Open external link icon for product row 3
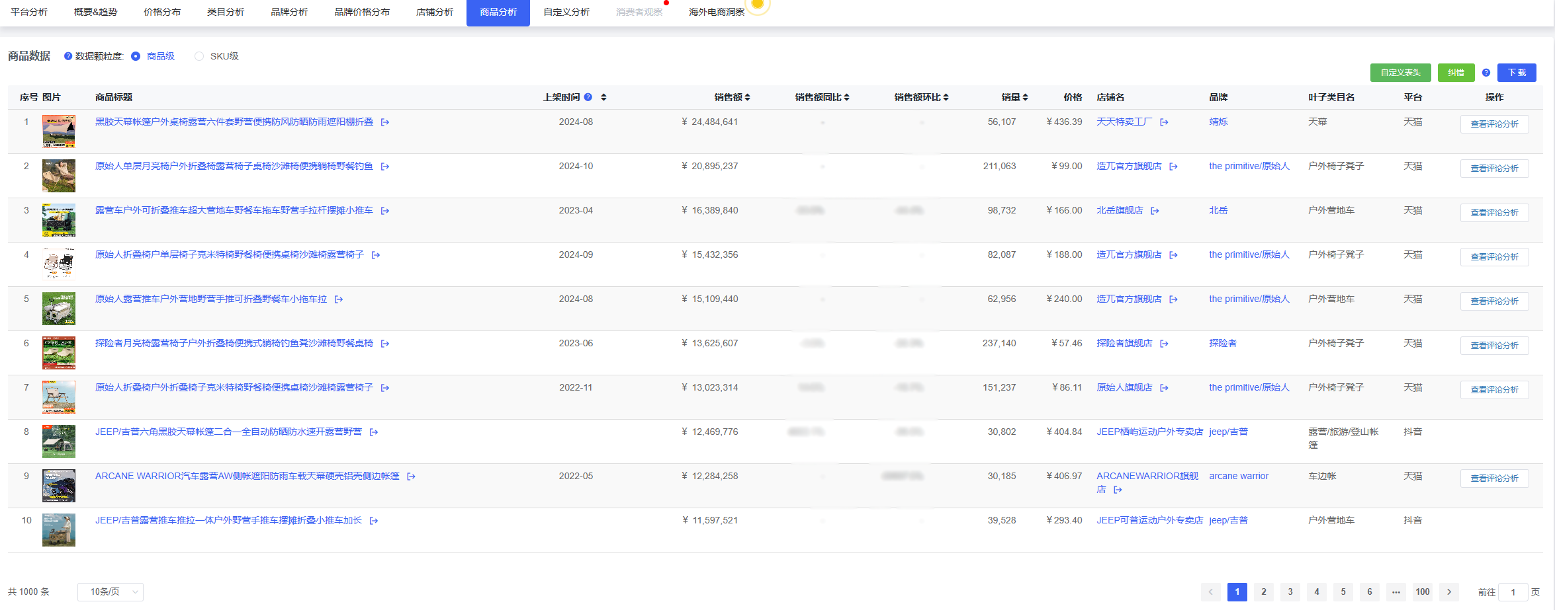 point(385,211)
